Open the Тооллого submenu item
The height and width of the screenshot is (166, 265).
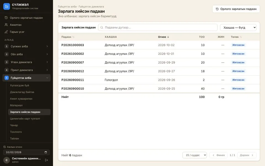tap(29, 132)
